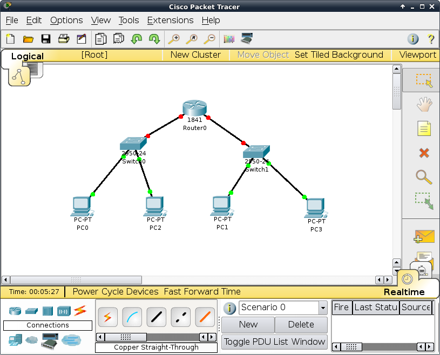Open the Extensions menu
The width and height of the screenshot is (440, 355).
[x=171, y=20]
